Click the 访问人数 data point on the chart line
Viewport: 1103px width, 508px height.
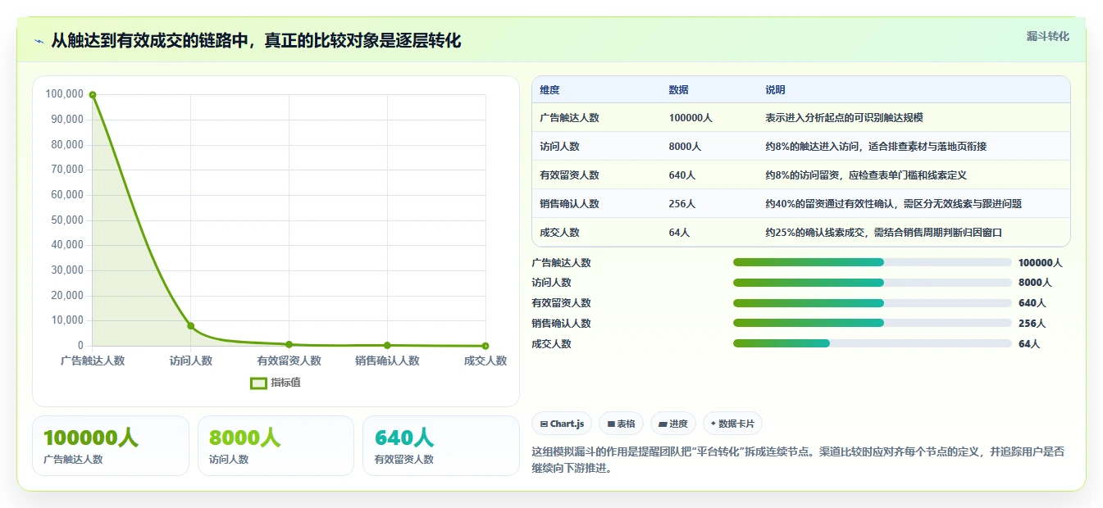[191, 326]
